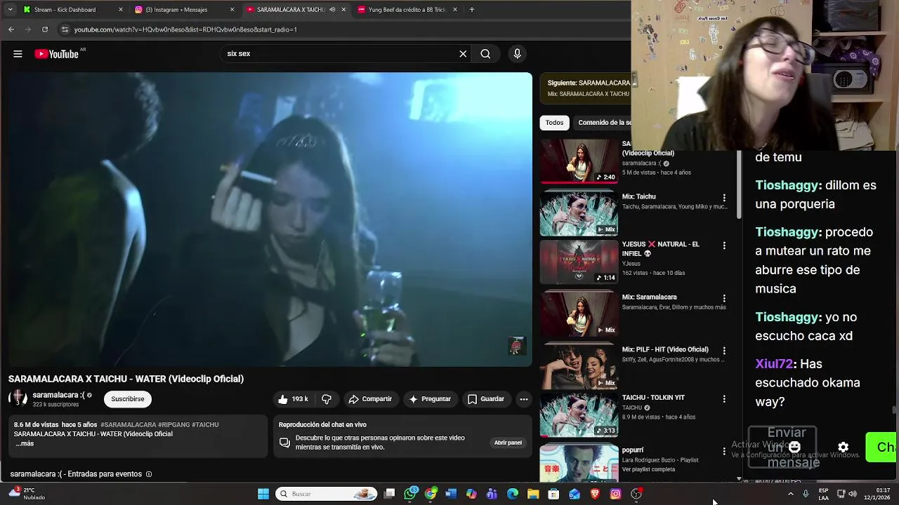Image resolution: width=899 pixels, height=505 pixels.
Task: Click the entradas para eventos info icon
Action: [148, 474]
